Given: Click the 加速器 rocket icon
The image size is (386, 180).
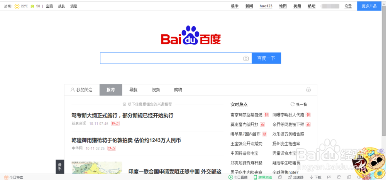Looking at the screenshot, I should (x=289, y=177).
